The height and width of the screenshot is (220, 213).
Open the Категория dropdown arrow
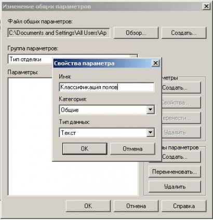click(x=150, y=109)
